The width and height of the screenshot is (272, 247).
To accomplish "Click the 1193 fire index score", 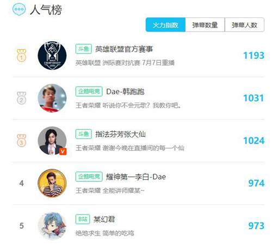I will click(x=254, y=55).
